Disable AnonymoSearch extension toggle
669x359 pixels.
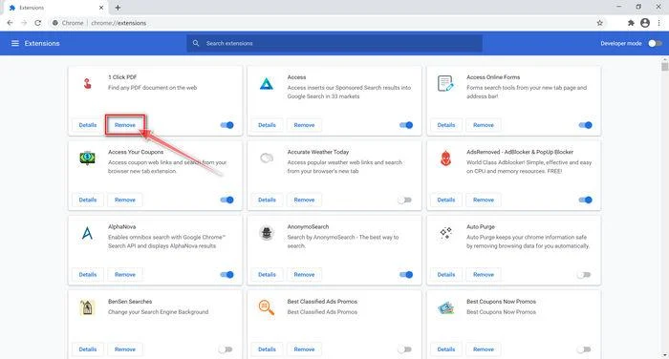pyautogui.click(x=406, y=275)
